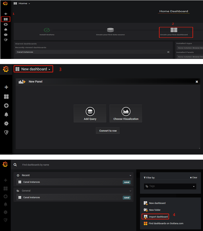Open Canal instances under the General folder
203x231 pixels.
point(74,197)
